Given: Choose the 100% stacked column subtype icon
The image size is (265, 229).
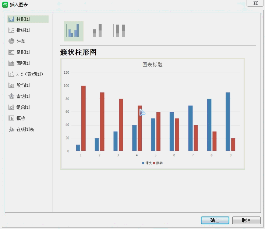Looking at the screenshot, I should pos(120,31).
